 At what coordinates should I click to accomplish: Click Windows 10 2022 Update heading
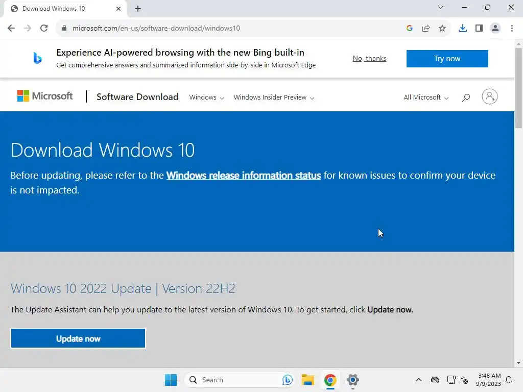[x=123, y=289]
